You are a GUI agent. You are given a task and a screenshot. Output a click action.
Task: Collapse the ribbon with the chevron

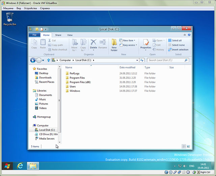point(185,35)
